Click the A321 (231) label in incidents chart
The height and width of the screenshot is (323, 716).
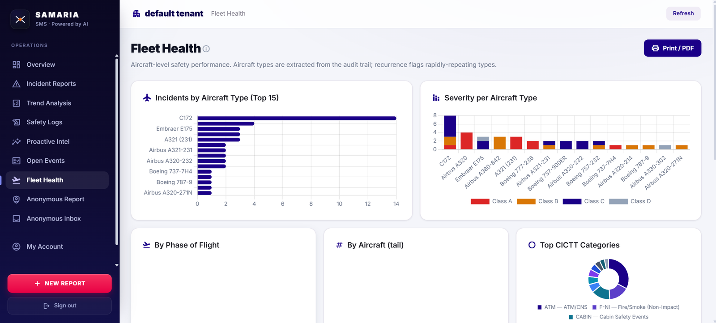click(x=178, y=140)
